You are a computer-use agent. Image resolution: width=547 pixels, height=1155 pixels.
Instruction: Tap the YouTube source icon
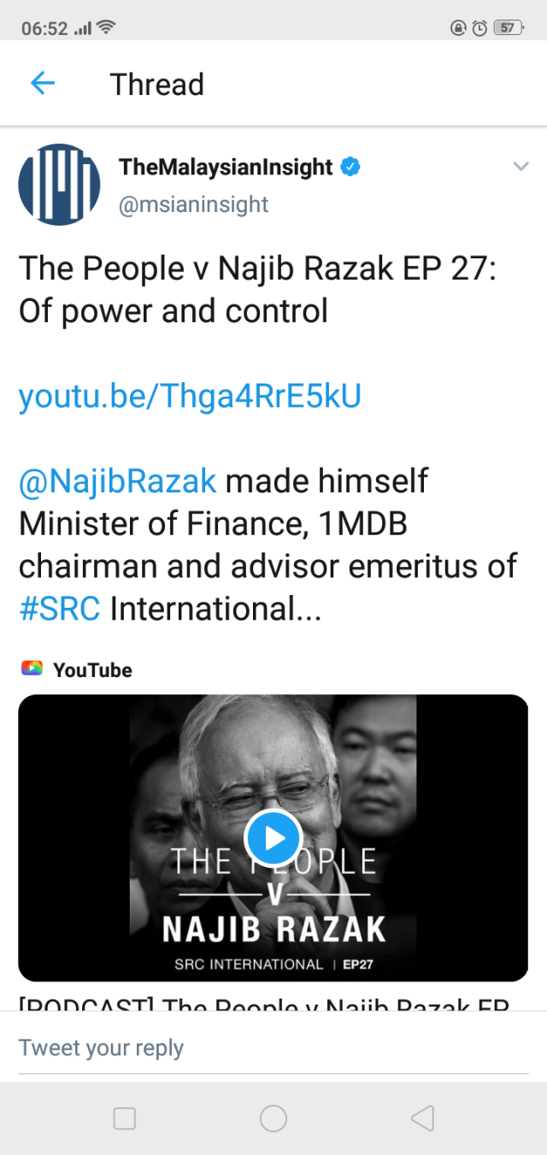click(32, 669)
